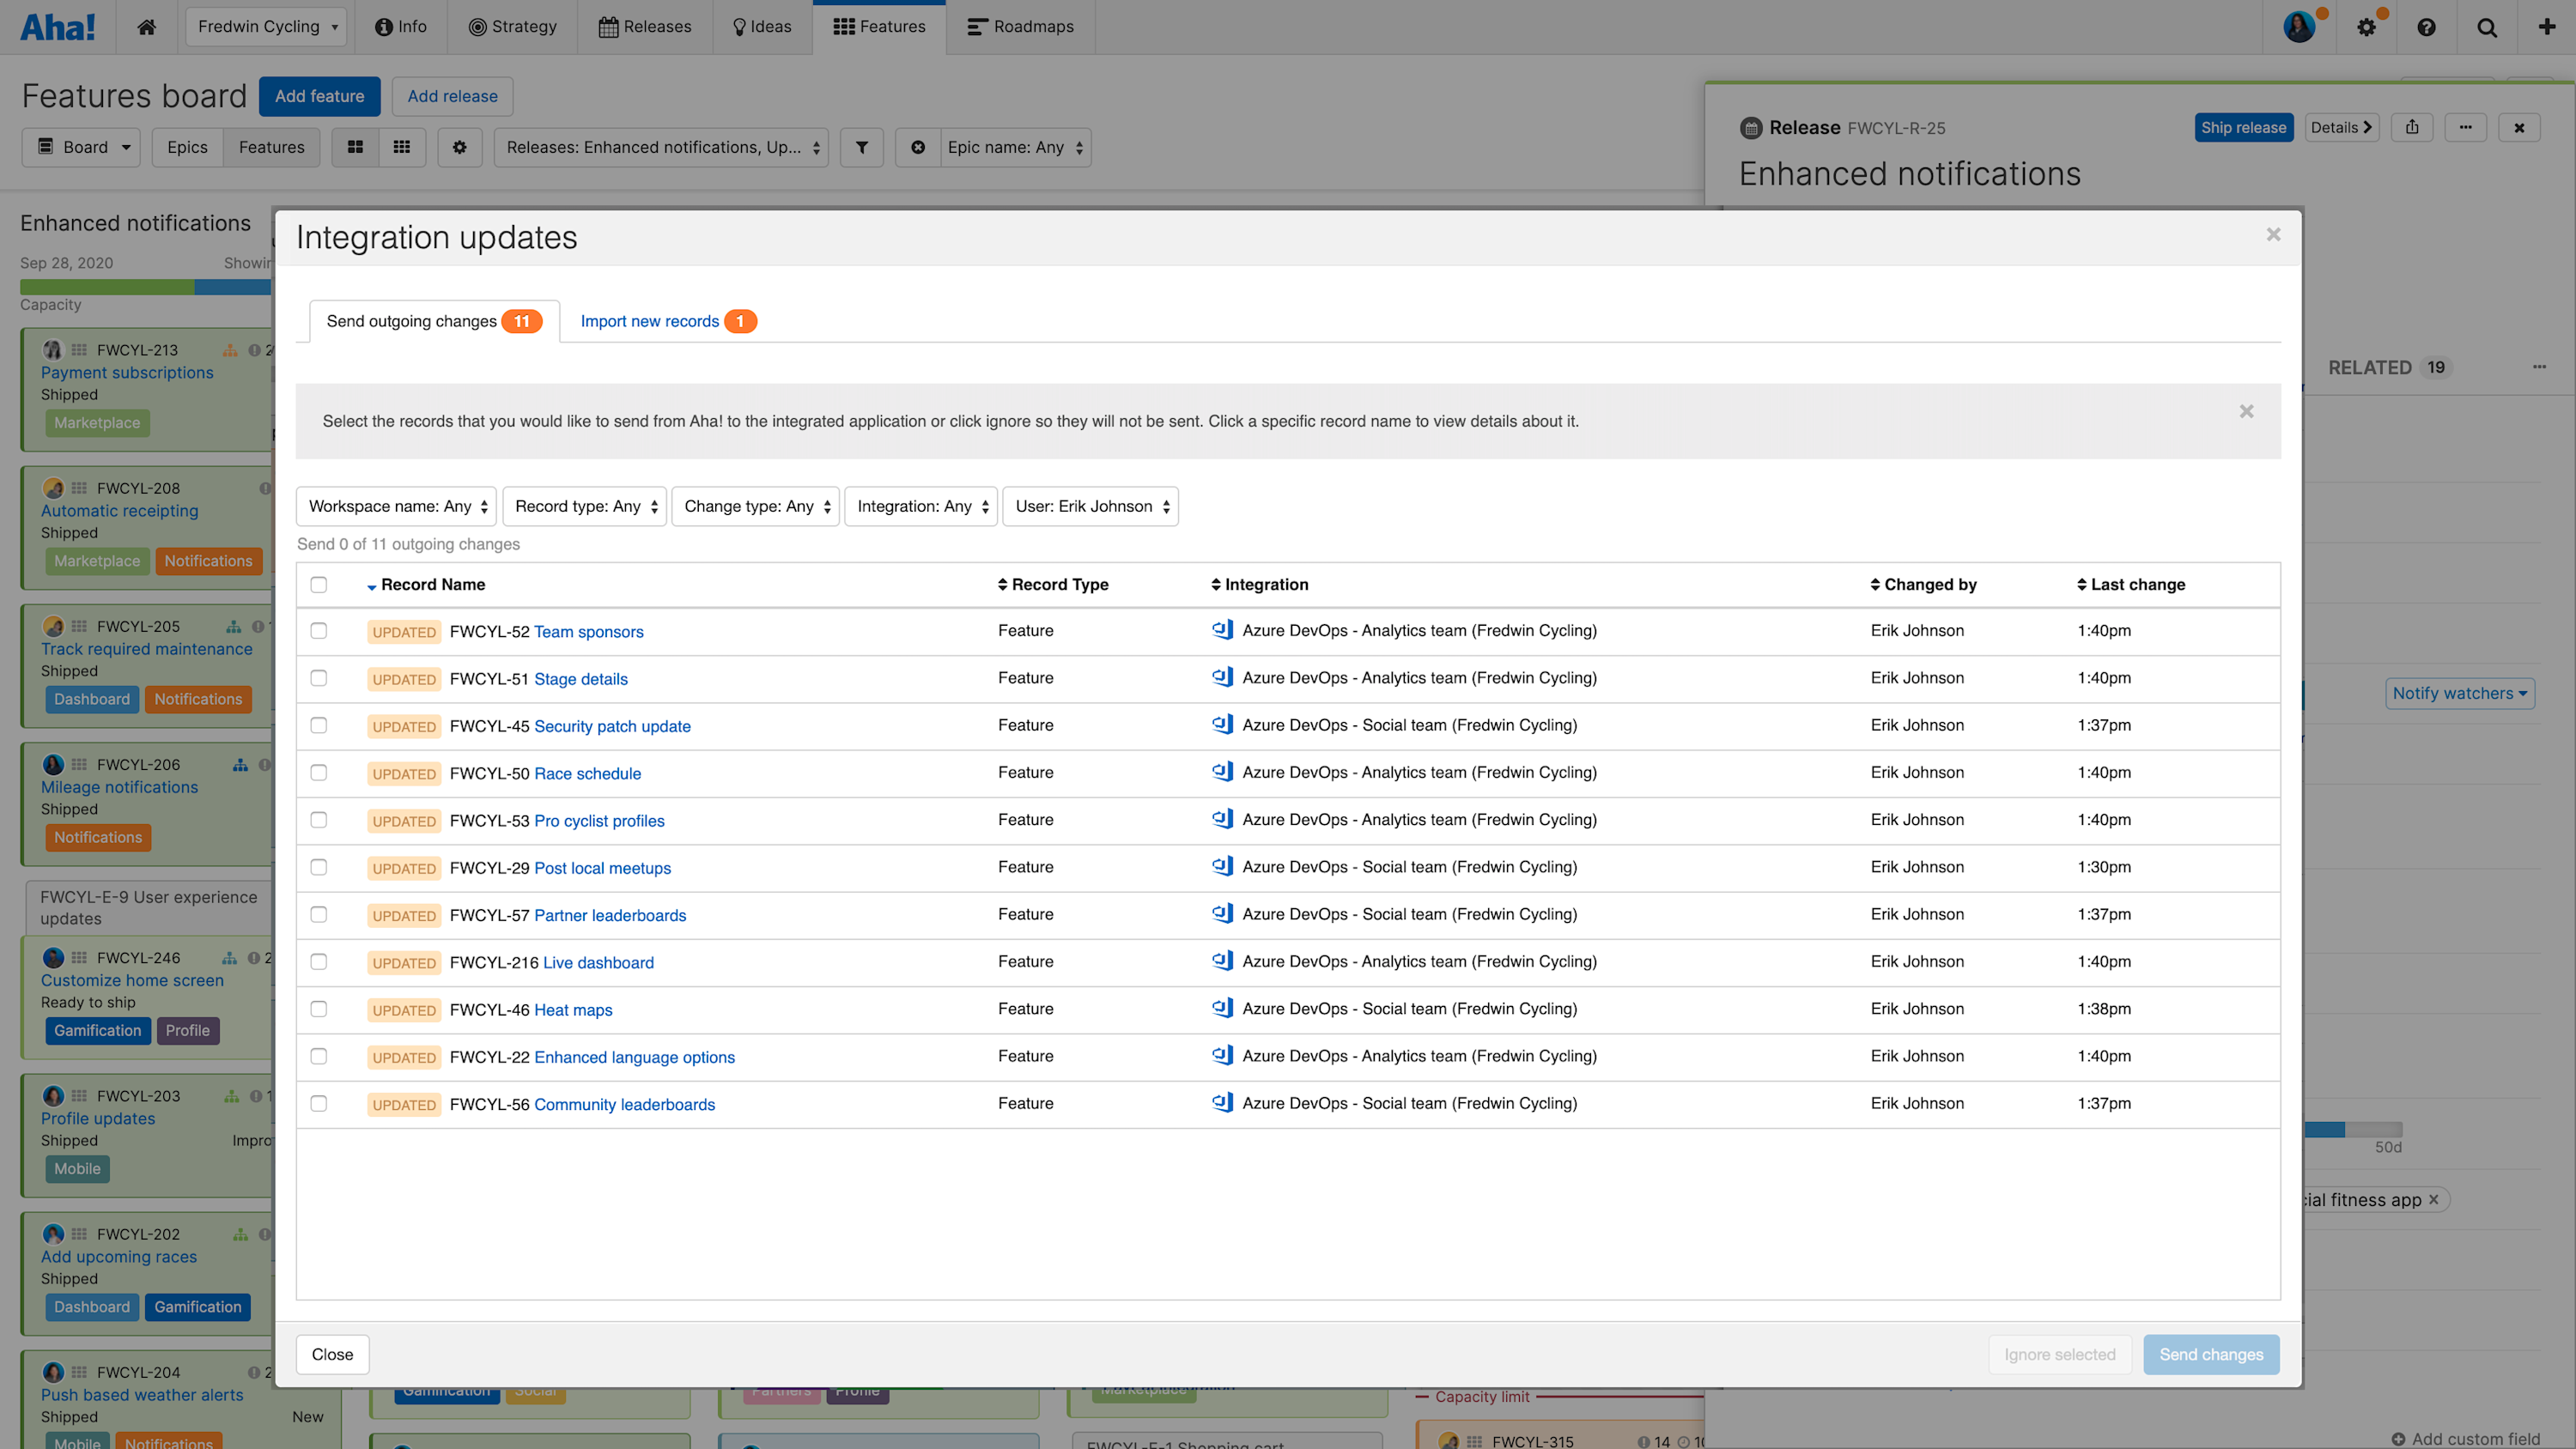Open global search
The image size is (2576, 1449).
pyautogui.click(x=2487, y=27)
